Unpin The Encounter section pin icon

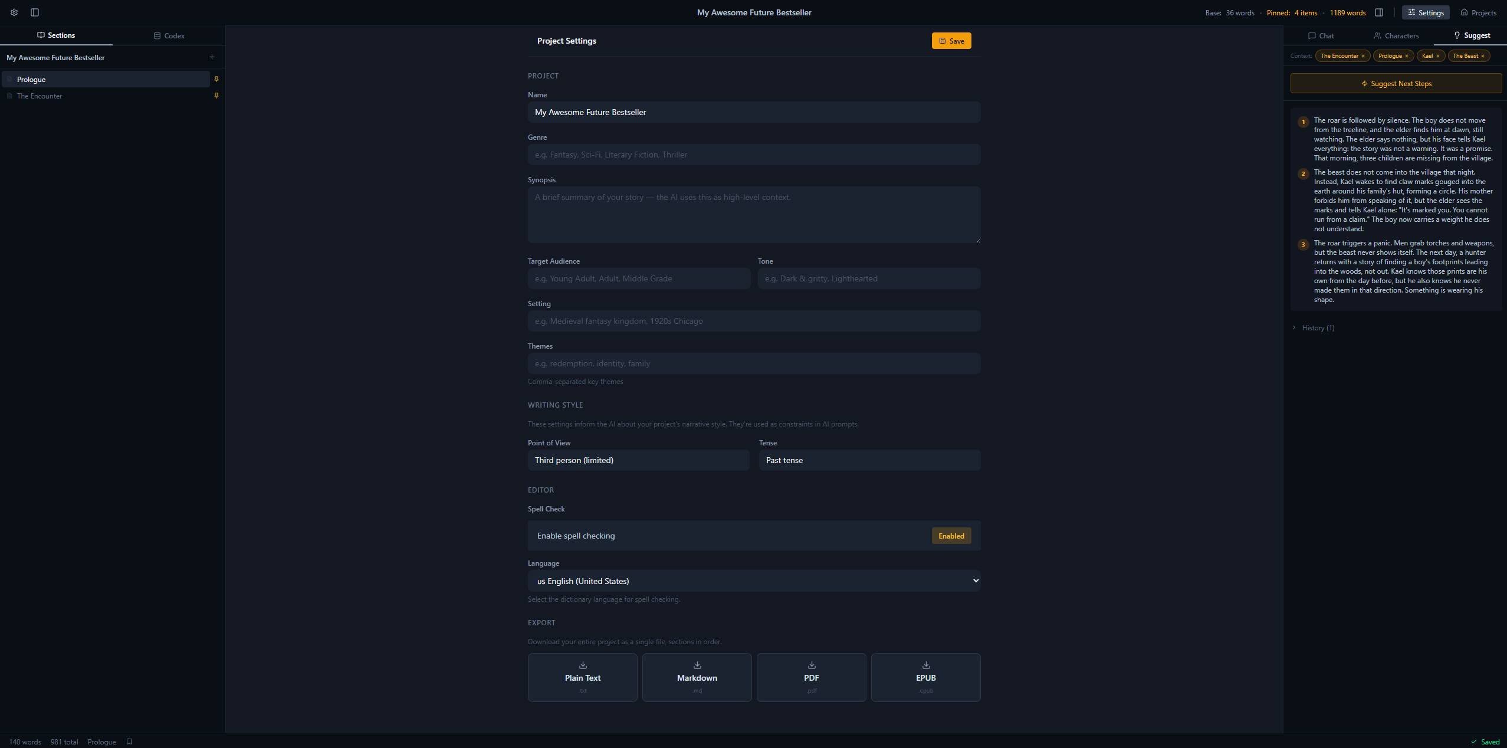tap(216, 96)
